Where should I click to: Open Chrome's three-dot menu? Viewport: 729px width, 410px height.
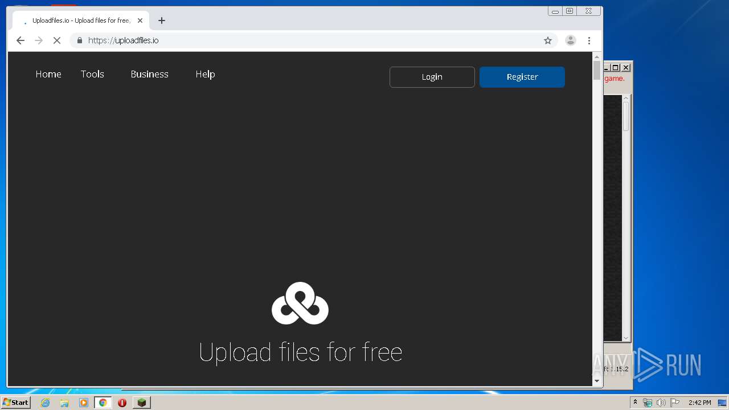pyautogui.click(x=589, y=40)
